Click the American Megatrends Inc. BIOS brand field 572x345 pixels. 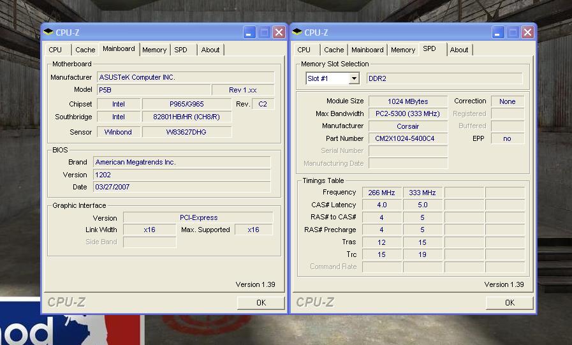tap(182, 162)
